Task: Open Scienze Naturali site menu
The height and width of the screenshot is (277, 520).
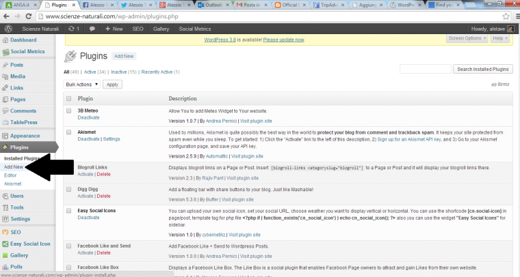Action: [x=40, y=29]
